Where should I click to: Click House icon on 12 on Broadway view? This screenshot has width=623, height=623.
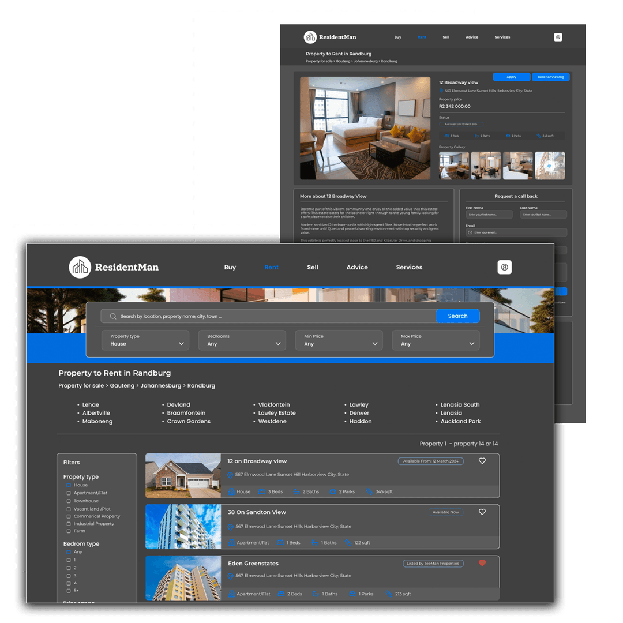click(x=231, y=491)
